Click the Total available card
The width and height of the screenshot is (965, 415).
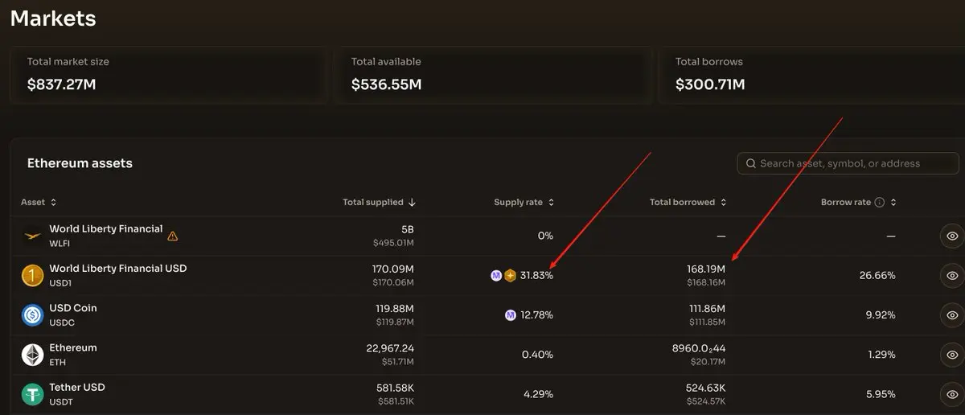tap(492, 75)
